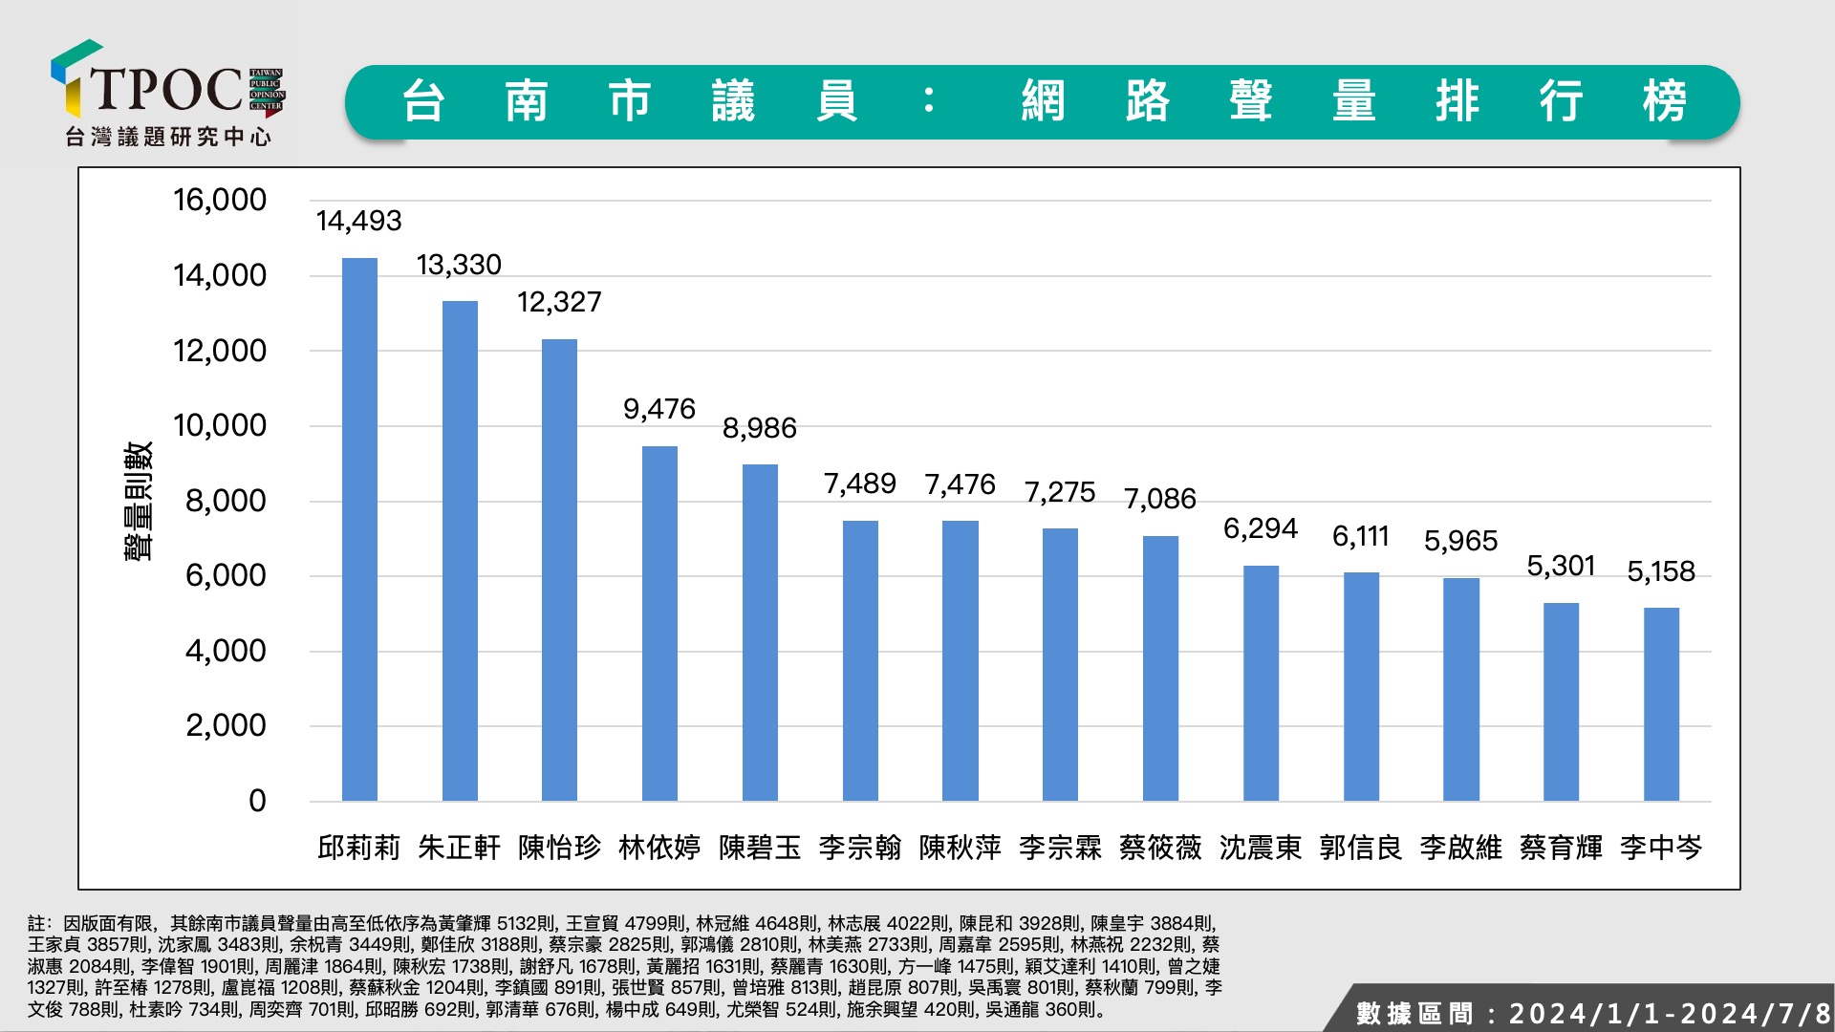
Task: Select the 郭信良 bar
Action: click(1360, 686)
